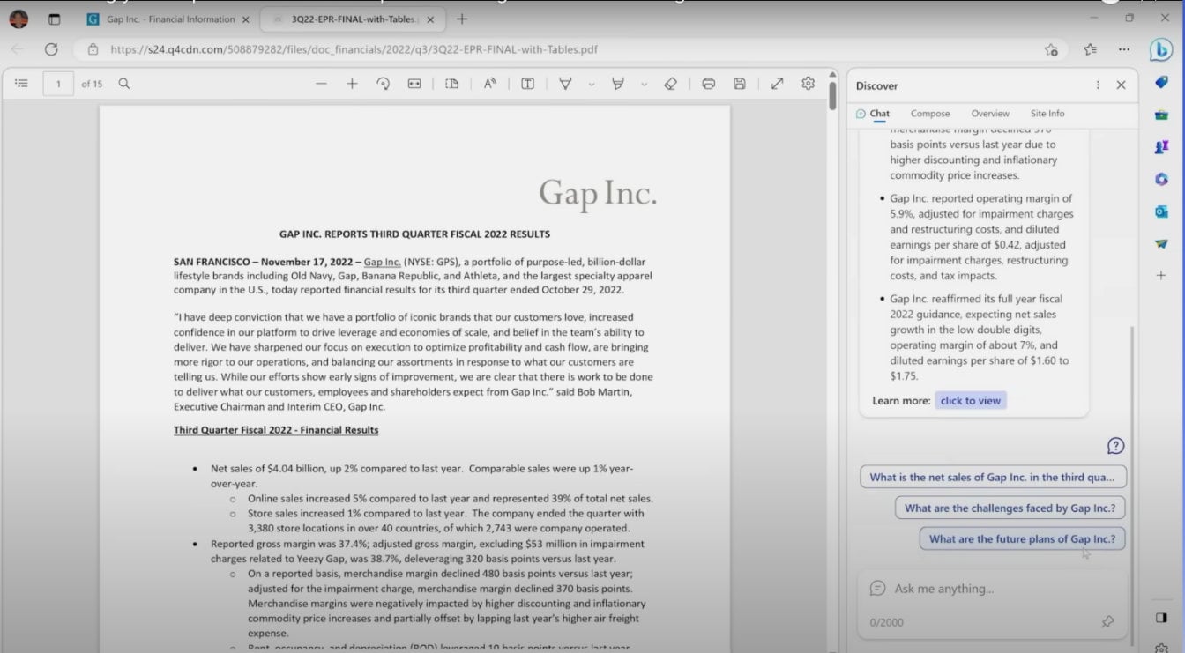Open Site Info tab in Discover
1185x653 pixels.
(x=1047, y=114)
